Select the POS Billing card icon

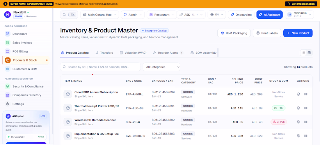8,51
